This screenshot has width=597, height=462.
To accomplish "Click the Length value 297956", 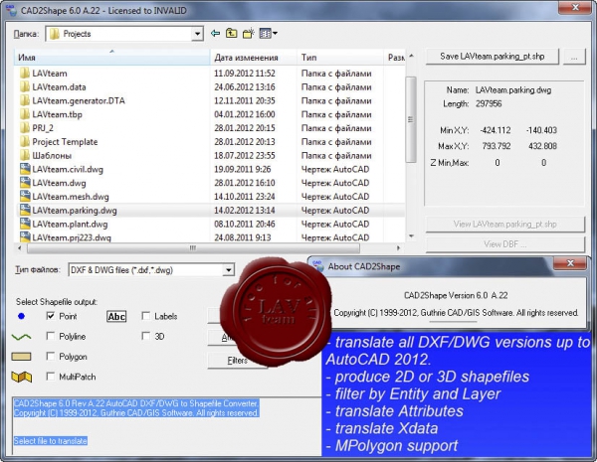I will tap(489, 103).
